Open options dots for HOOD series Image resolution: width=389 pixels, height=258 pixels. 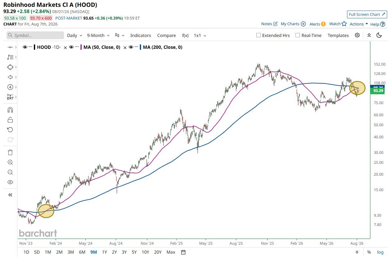[30, 47]
